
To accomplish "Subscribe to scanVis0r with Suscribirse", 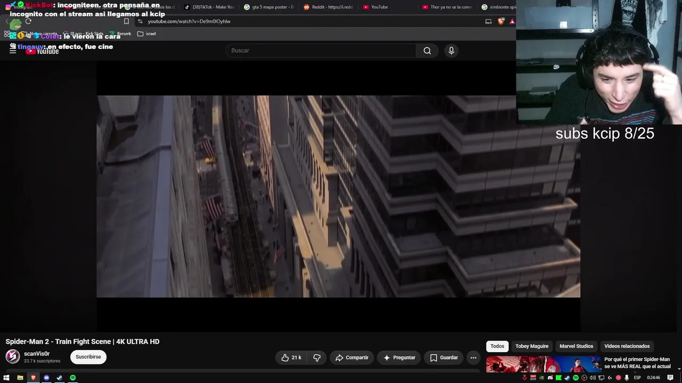I will tap(88, 357).
